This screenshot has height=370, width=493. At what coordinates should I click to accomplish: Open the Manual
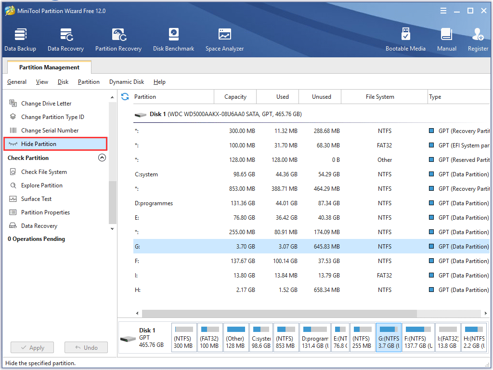click(446, 40)
